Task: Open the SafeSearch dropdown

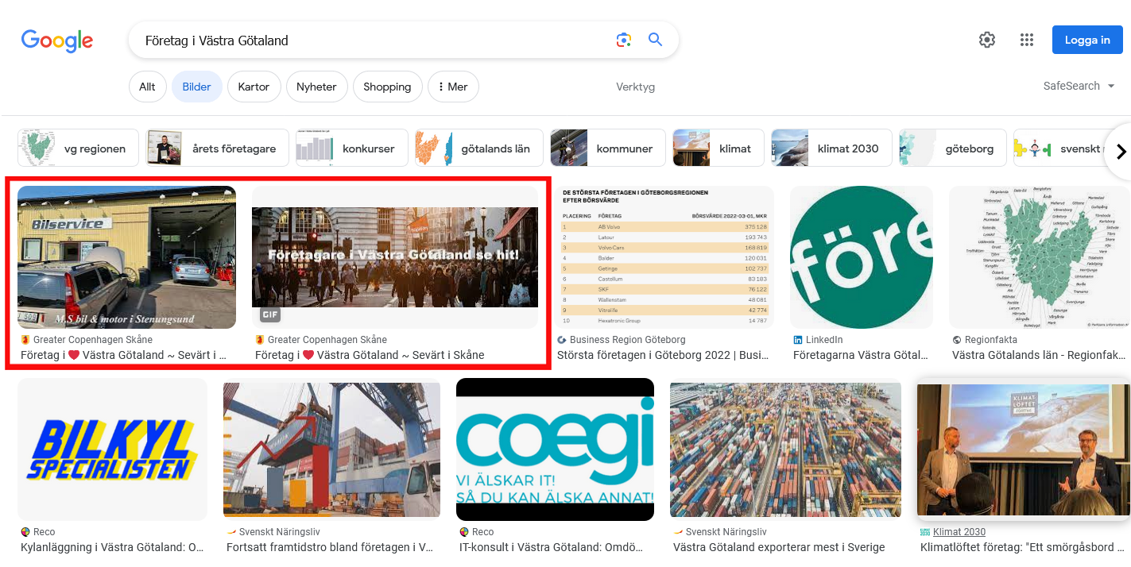Action: (1079, 86)
